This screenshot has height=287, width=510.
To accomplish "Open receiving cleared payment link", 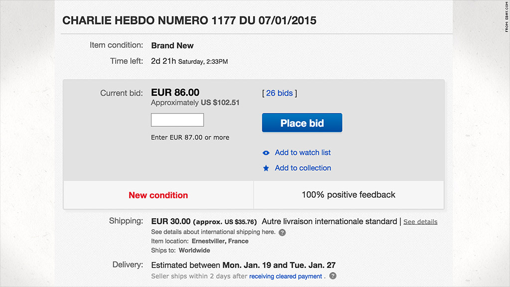I will [285, 276].
